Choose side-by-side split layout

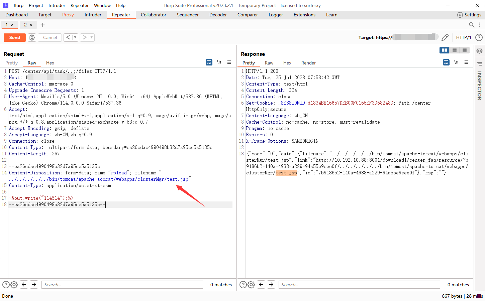coord(445,50)
